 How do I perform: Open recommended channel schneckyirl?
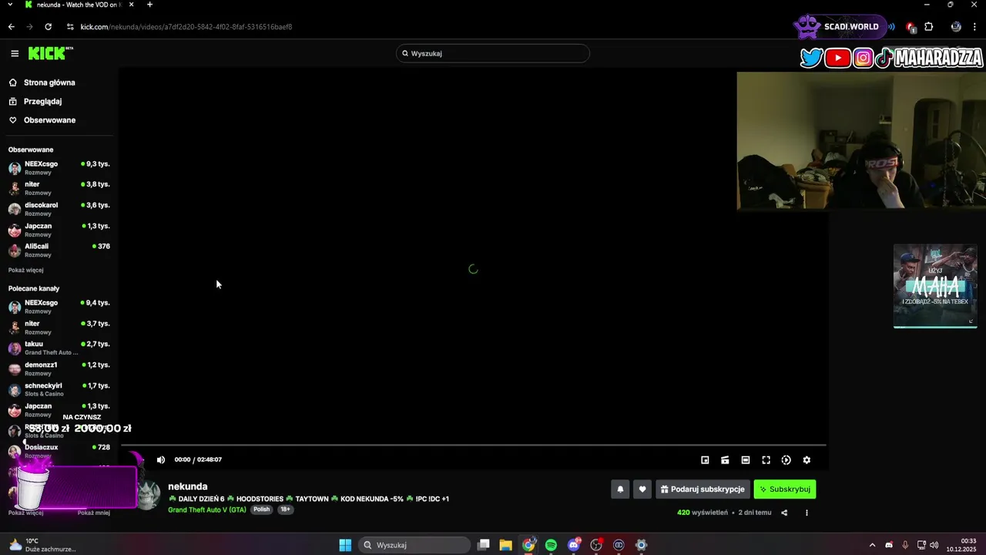pos(59,389)
